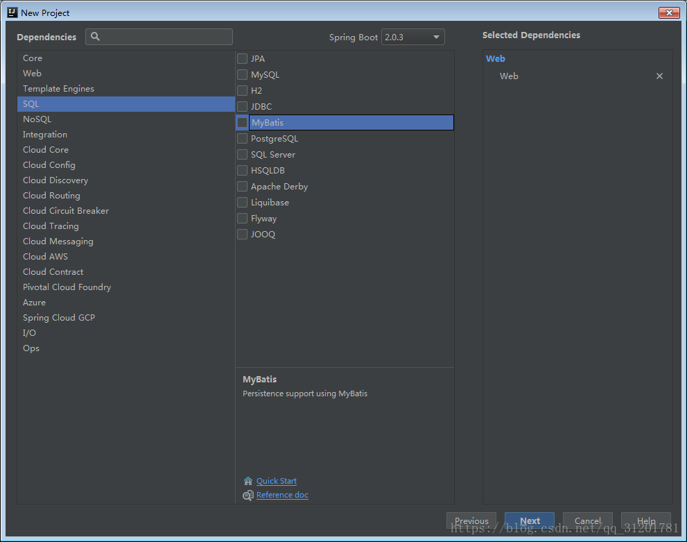687x542 pixels.
Task: Open the Ops category
Action: [x=125, y=348]
